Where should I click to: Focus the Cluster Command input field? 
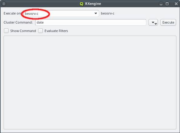tap(91, 22)
